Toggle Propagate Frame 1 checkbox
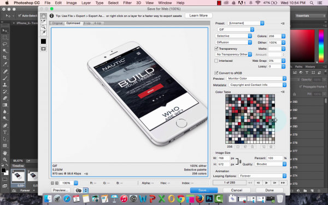 (301, 86)
